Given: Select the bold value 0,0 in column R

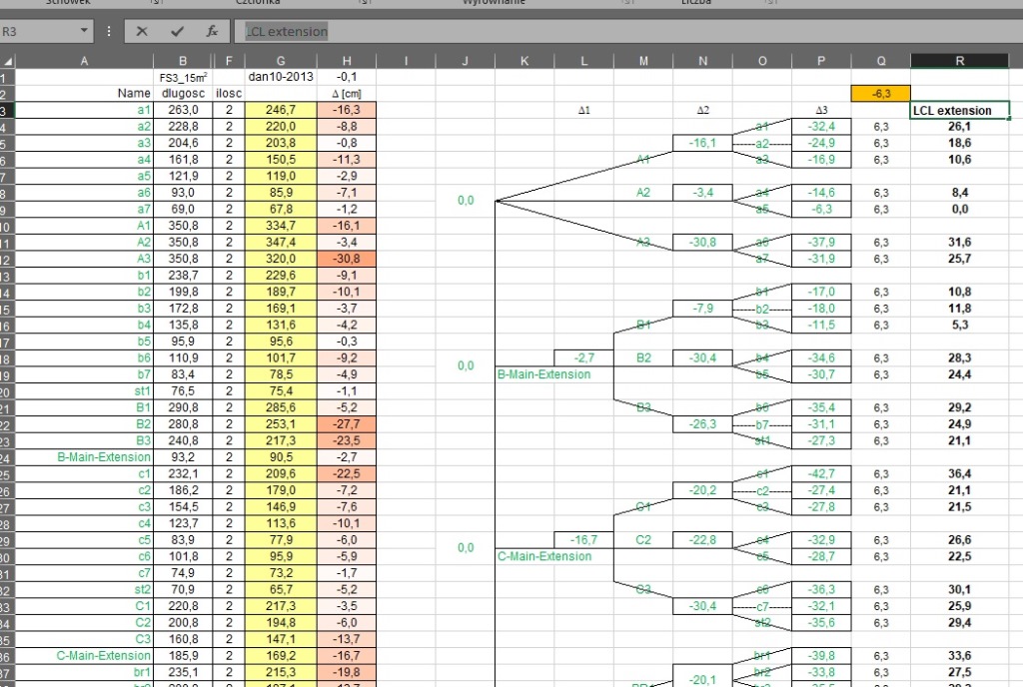Looking at the screenshot, I should tap(960, 210).
